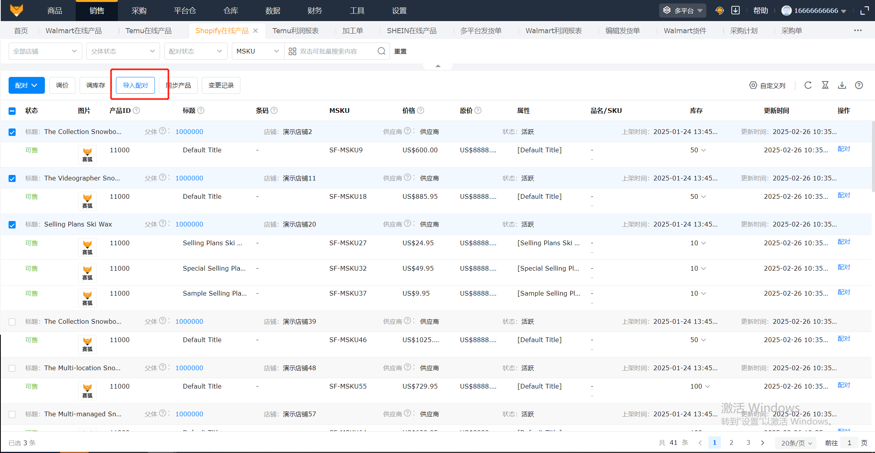Viewport: 875px width, 453px height.
Task: Click the 导入配对 button
Action: click(x=135, y=85)
